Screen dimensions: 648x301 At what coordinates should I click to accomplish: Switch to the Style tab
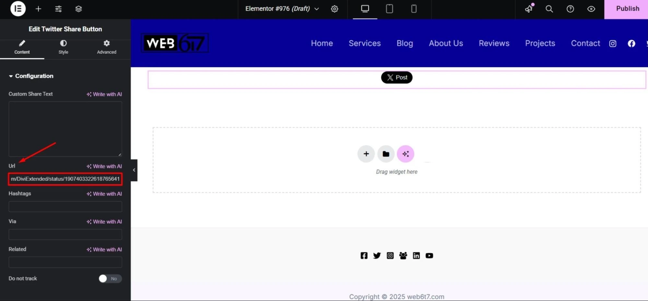pos(63,47)
